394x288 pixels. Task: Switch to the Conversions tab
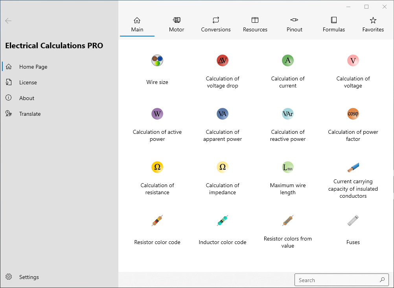coord(216,24)
